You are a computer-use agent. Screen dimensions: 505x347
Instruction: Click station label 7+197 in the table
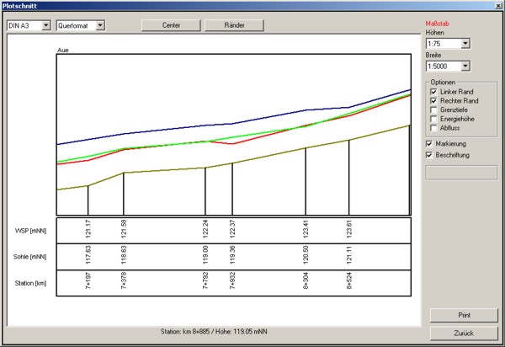coord(88,282)
